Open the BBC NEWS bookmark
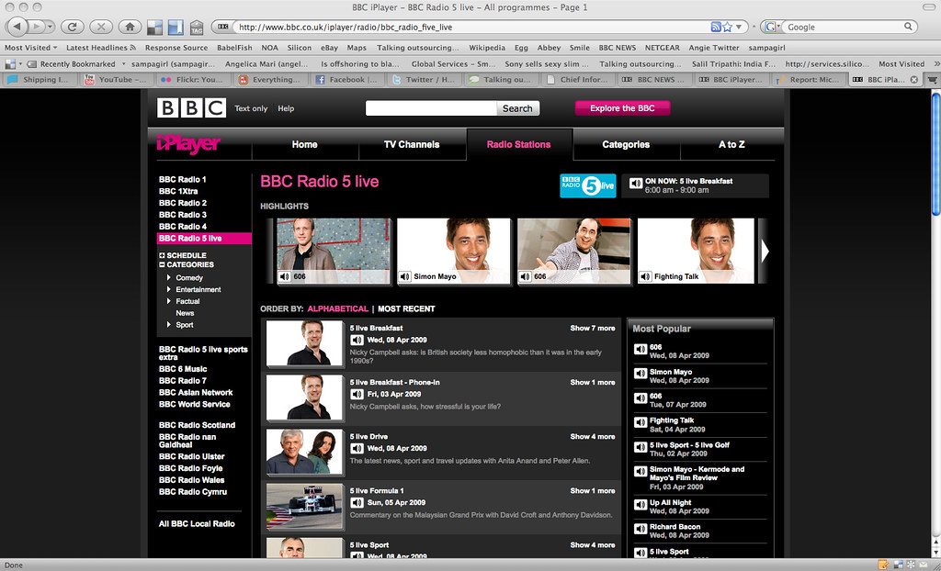 coord(617,48)
